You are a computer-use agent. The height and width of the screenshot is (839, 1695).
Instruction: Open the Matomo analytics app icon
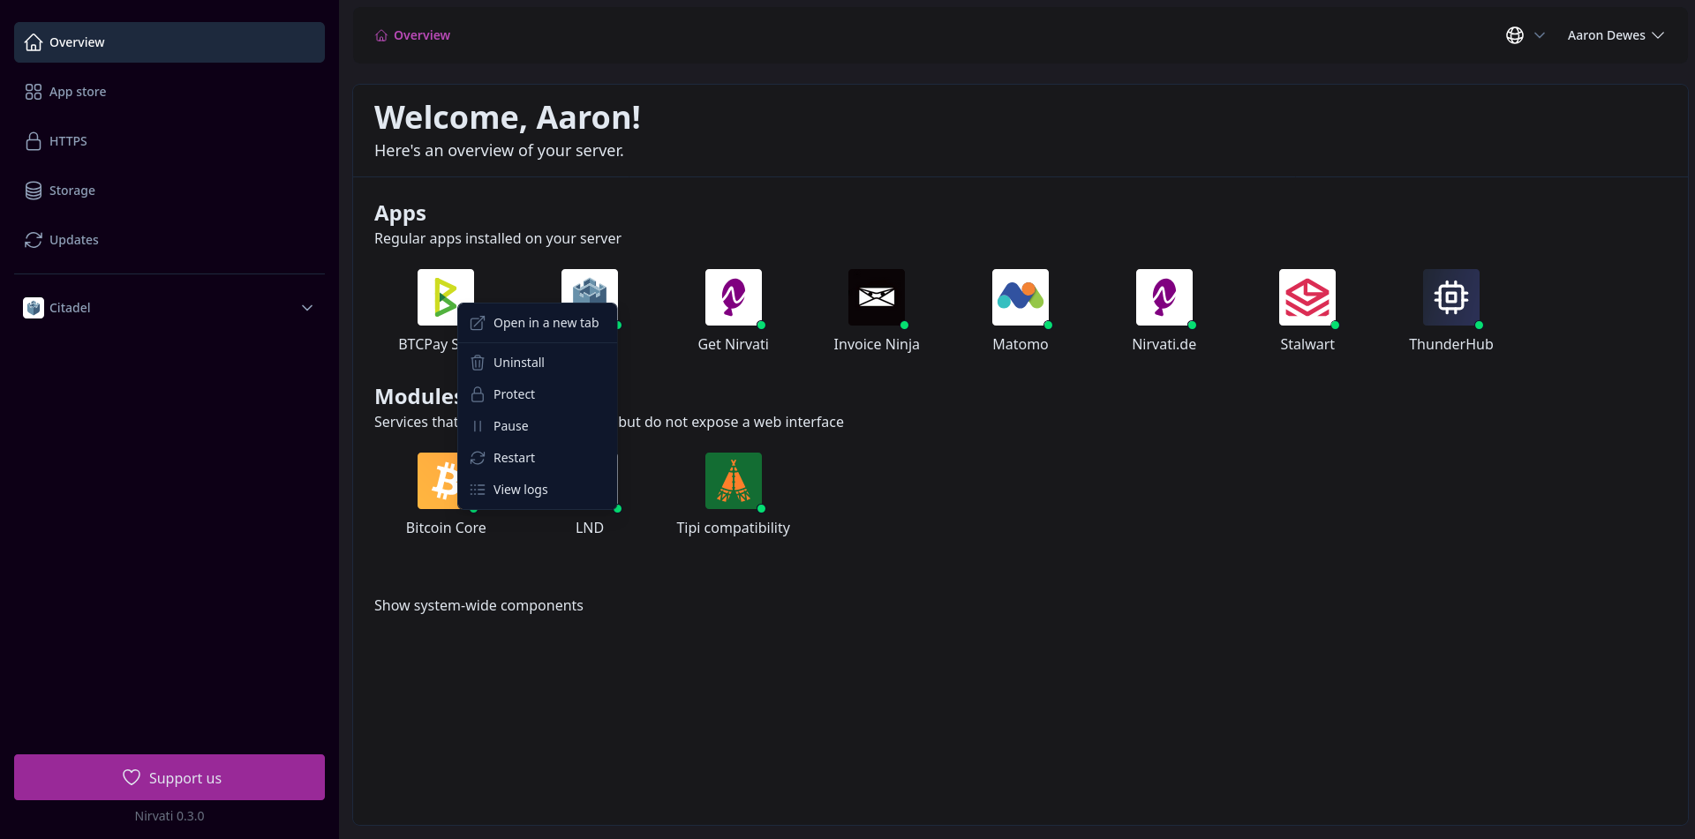1020,297
